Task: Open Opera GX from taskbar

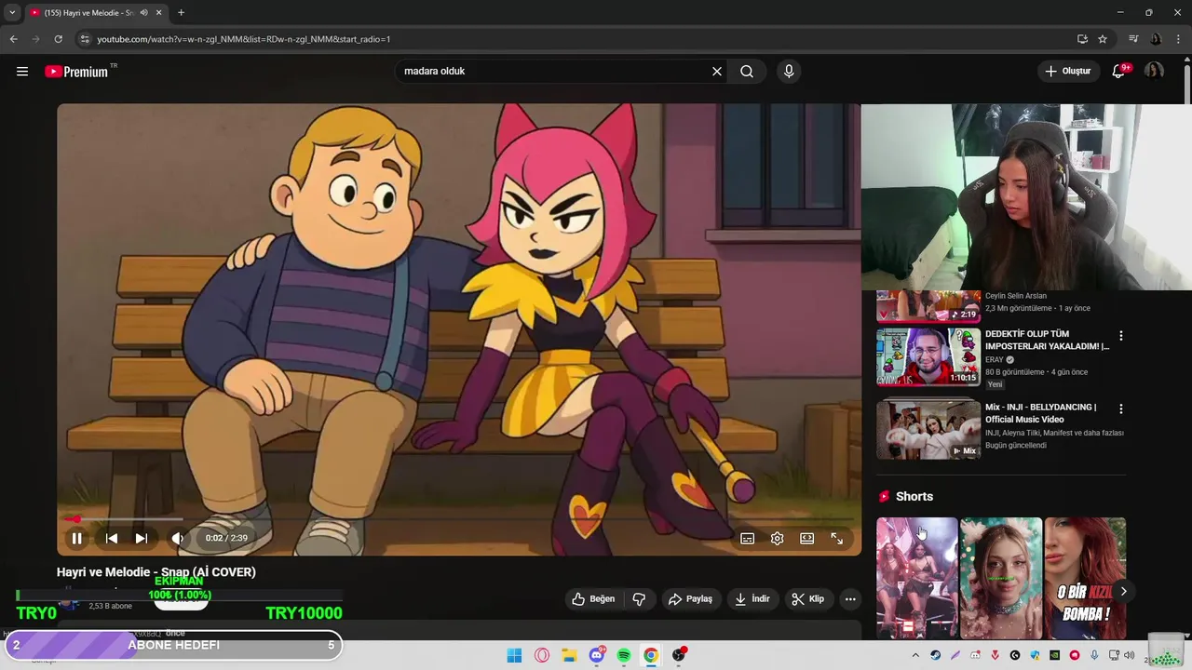Action: tap(542, 655)
